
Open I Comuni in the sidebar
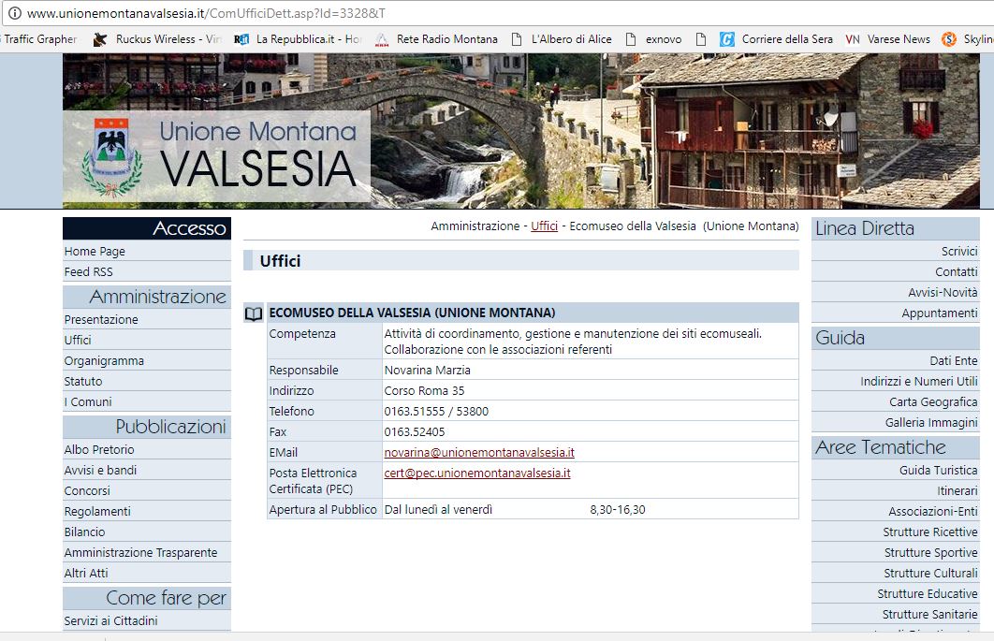click(x=87, y=402)
